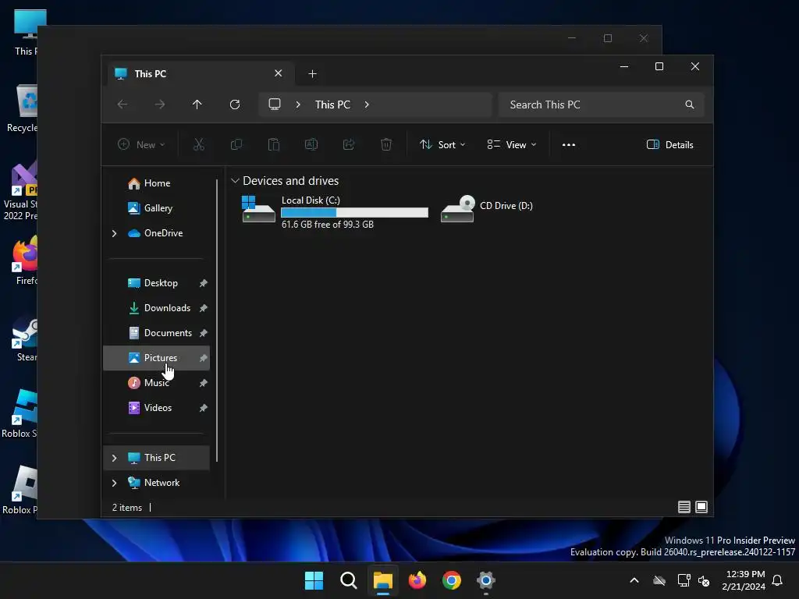Image resolution: width=799 pixels, height=599 pixels.
Task: Open the New dropdown menu
Action: point(141,144)
